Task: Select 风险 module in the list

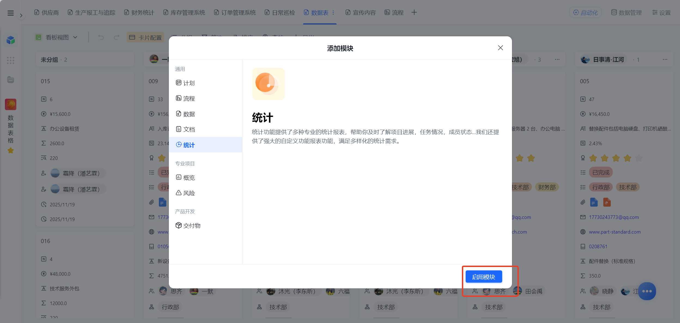Action: 205,193
